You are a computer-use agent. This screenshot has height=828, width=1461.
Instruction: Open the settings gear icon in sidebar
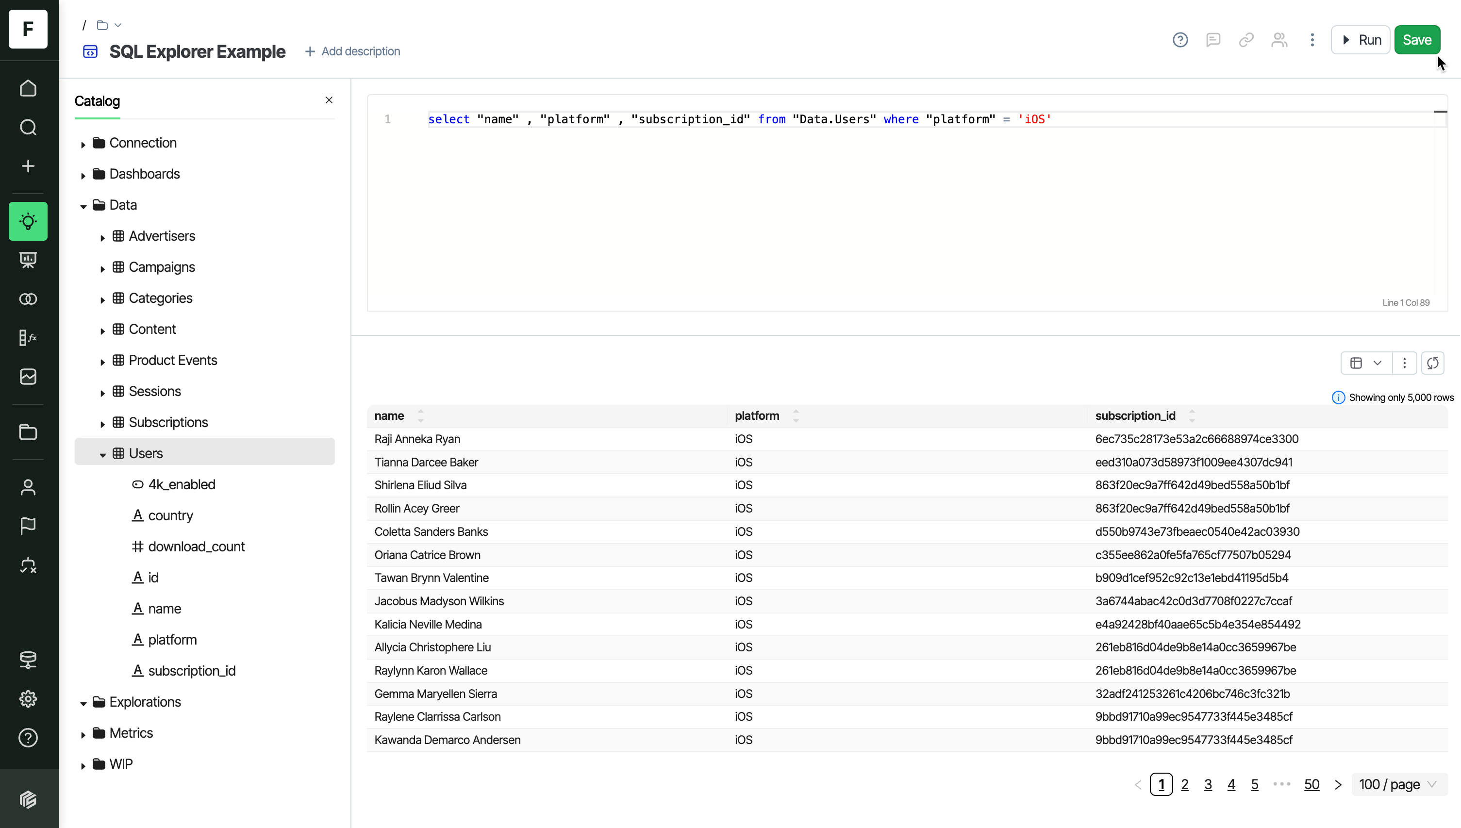coord(28,699)
